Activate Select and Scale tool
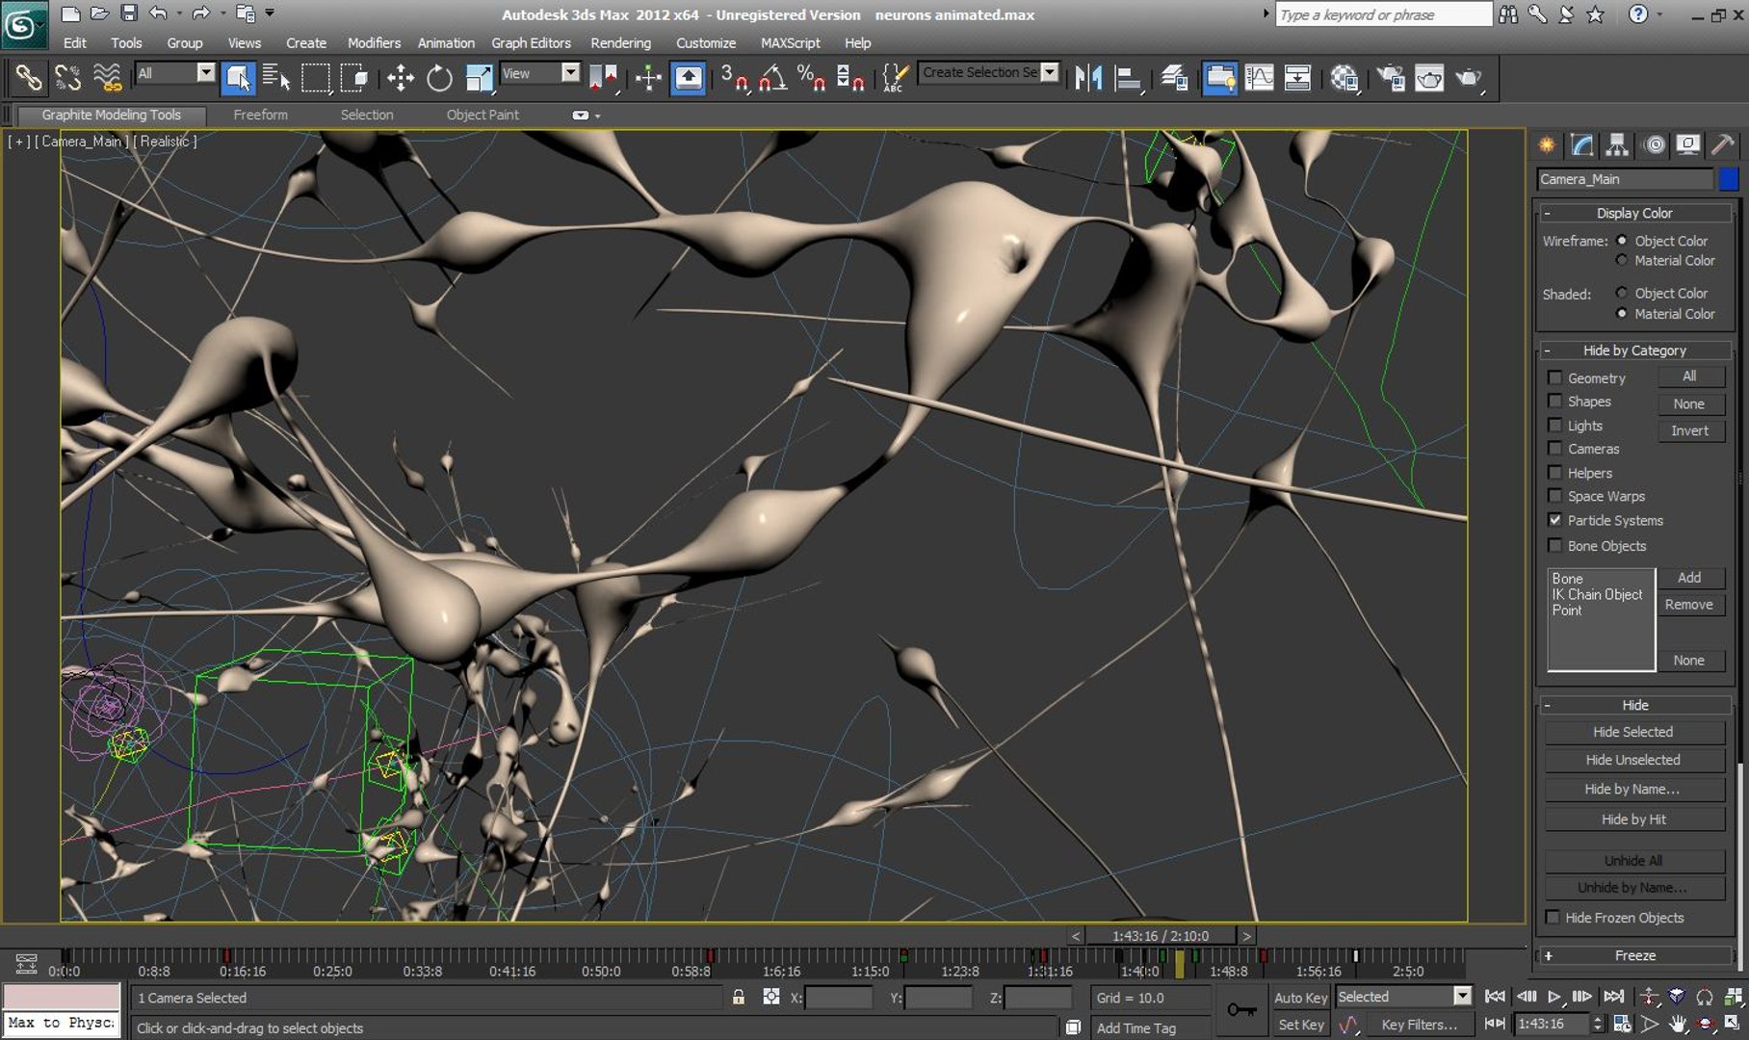1749x1040 pixels. tap(479, 77)
